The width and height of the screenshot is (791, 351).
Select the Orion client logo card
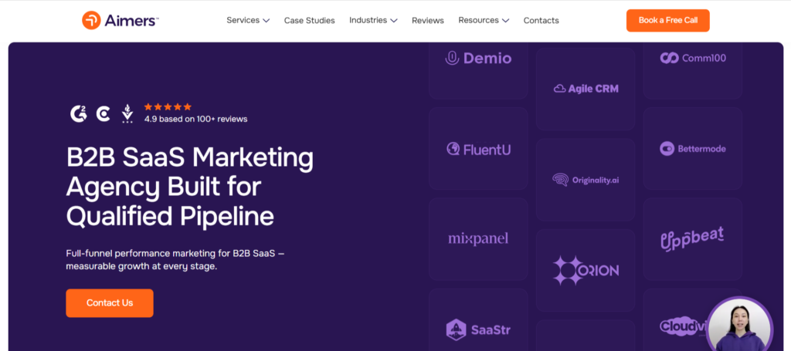[x=586, y=271]
